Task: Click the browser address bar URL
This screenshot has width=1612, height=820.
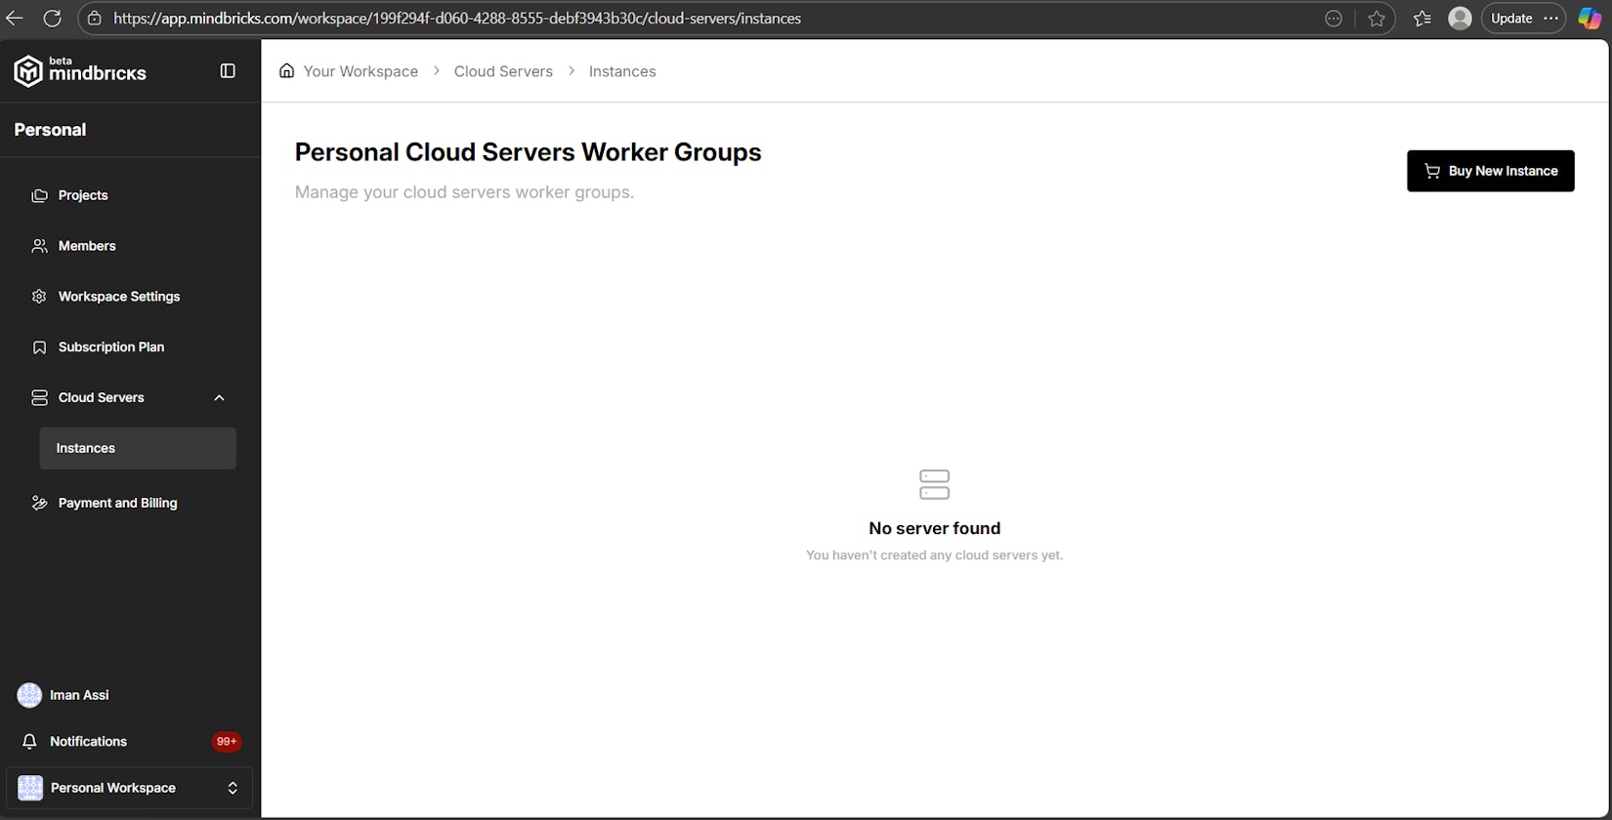Action: (457, 19)
